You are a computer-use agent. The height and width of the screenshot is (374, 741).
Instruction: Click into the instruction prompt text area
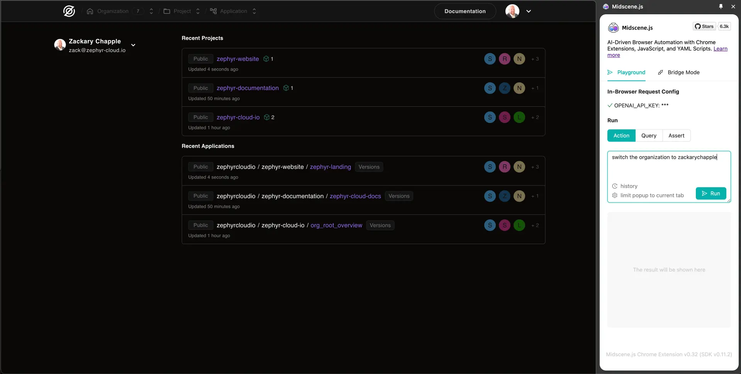click(x=668, y=168)
